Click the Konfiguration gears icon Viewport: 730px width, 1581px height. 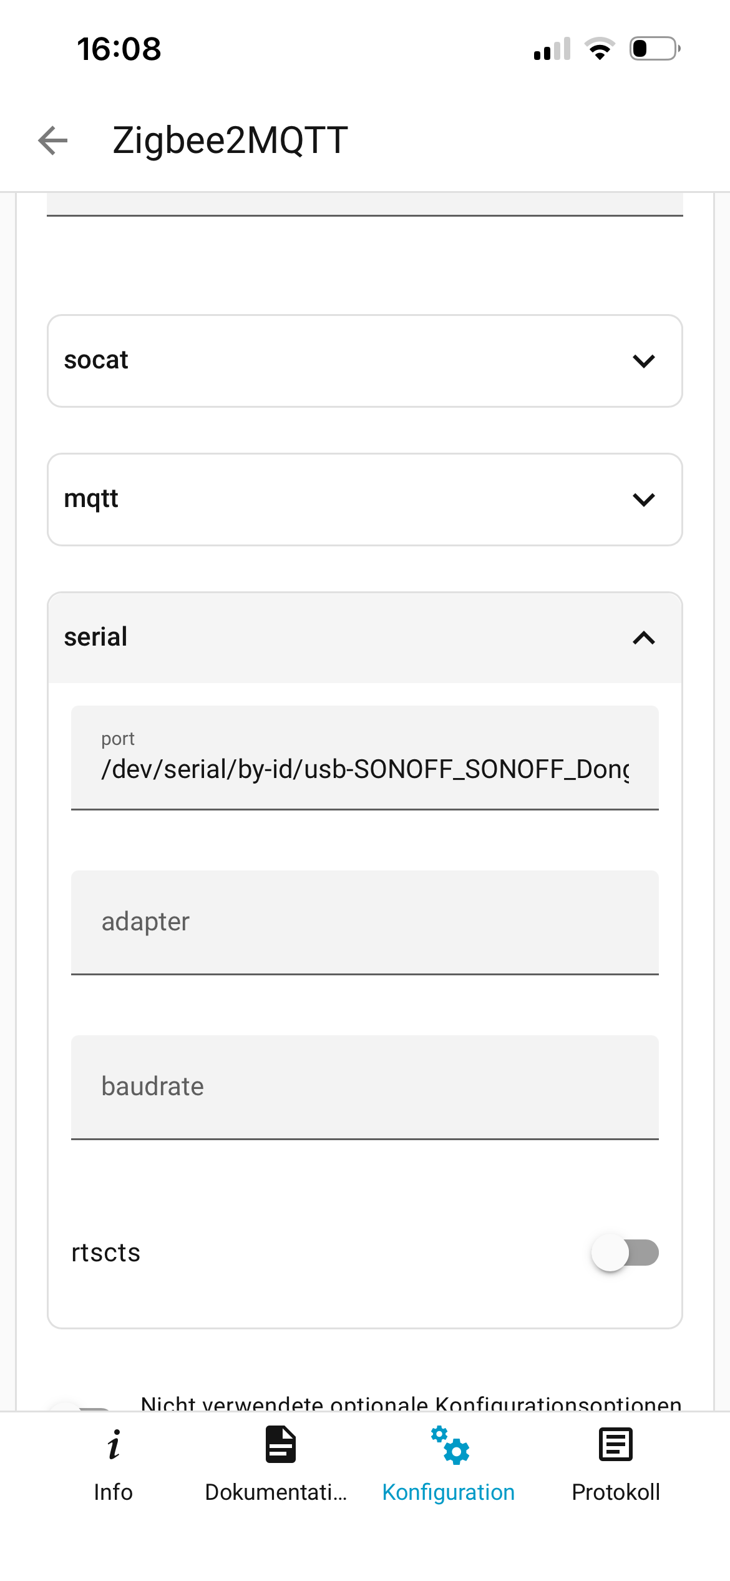pyautogui.click(x=450, y=1445)
